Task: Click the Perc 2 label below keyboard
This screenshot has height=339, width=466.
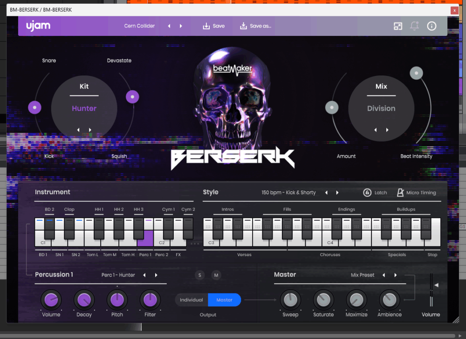Action: coord(162,255)
